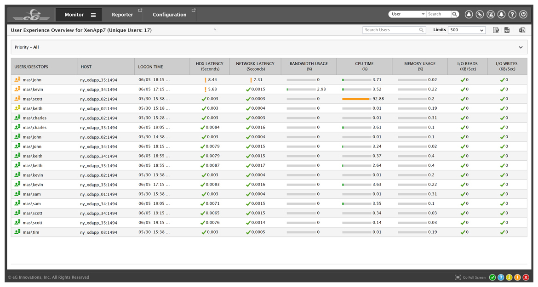Click the magnifier icon in the top search bar

tap(455, 14)
